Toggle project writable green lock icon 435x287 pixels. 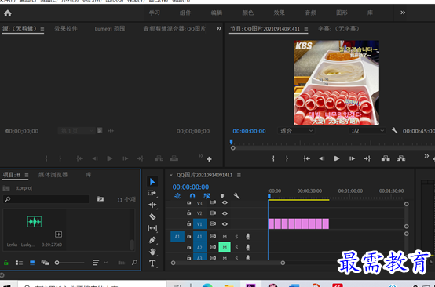click(6, 263)
